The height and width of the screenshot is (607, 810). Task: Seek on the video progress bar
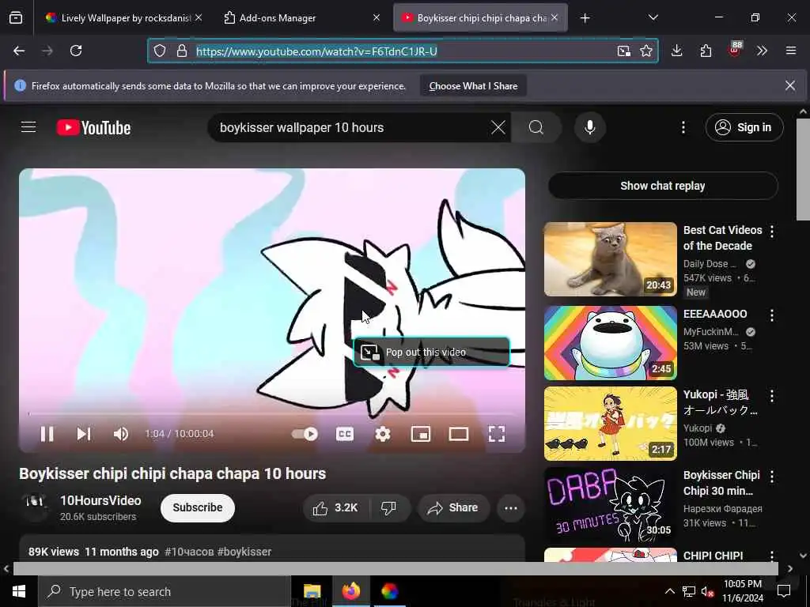pos(272,414)
